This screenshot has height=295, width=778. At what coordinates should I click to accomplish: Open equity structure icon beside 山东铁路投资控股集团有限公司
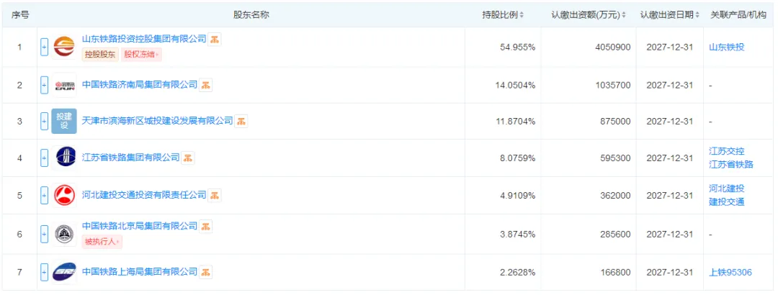(x=215, y=40)
